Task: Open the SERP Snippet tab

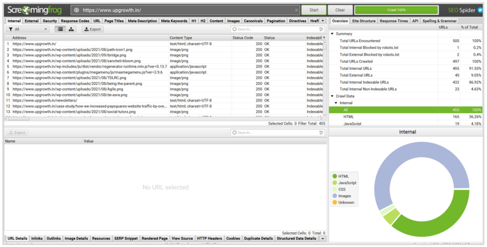Action: (x=126, y=238)
